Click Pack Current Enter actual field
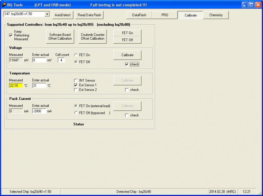Image resolution: width=263 pixels, height=196 pixels. pos(39,111)
